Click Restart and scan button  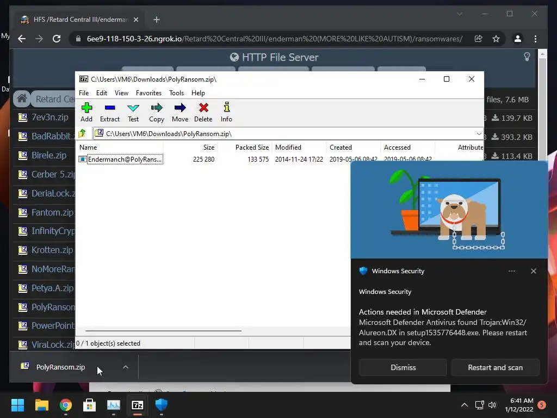[x=495, y=367]
